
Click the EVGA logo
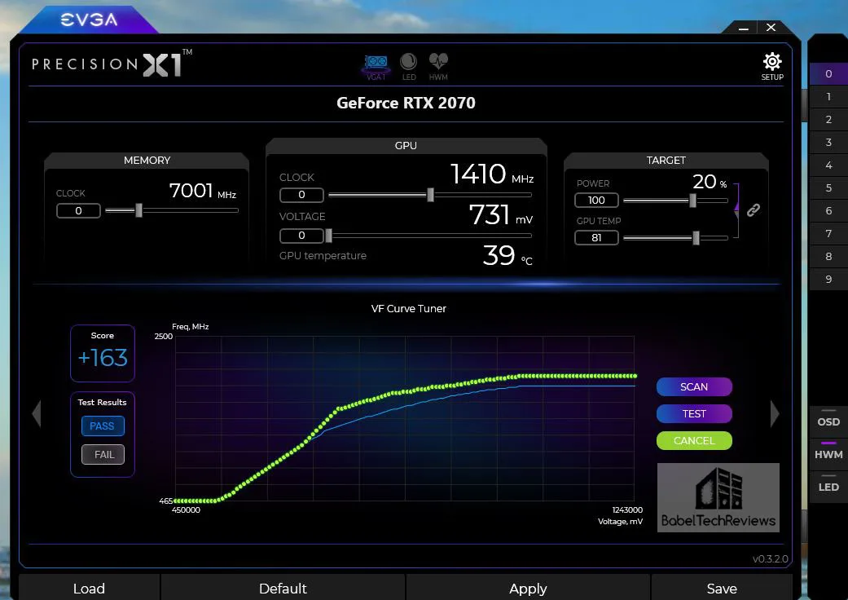[x=89, y=20]
